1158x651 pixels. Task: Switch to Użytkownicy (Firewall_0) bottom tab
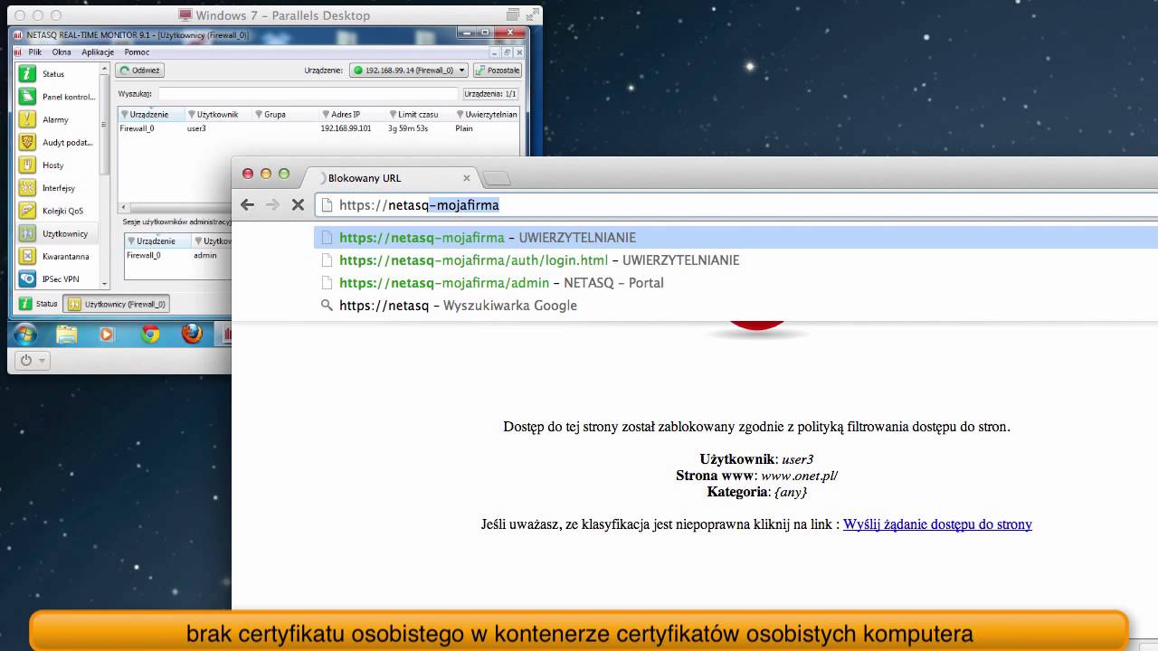117,304
